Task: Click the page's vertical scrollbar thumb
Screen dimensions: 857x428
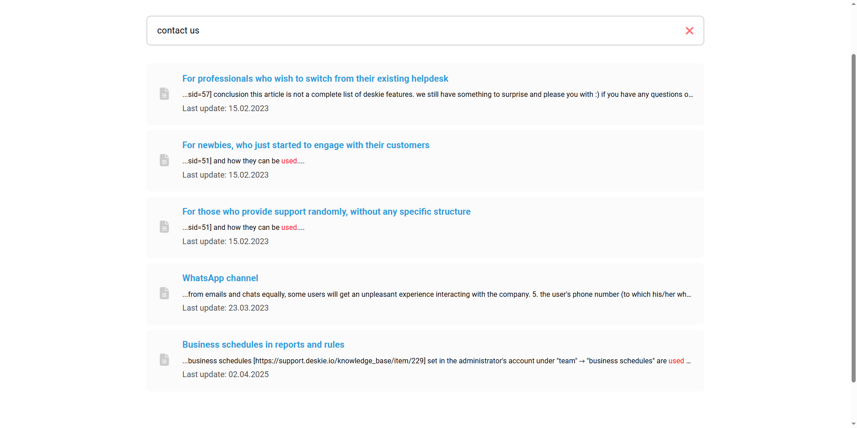Action: coord(853,218)
